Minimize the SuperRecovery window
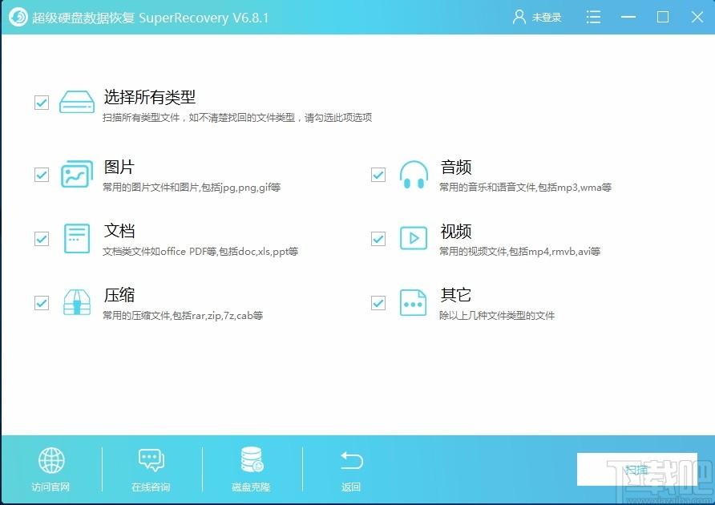 tap(628, 18)
